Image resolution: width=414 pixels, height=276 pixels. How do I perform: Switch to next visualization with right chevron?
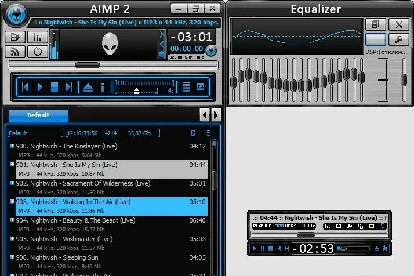coord(162,34)
